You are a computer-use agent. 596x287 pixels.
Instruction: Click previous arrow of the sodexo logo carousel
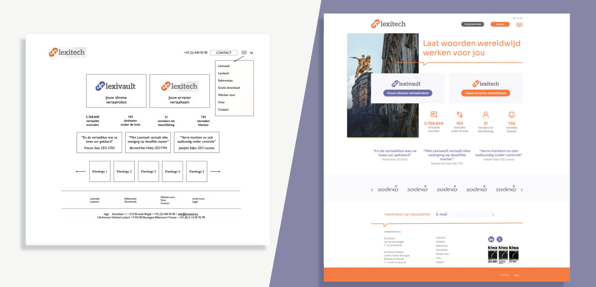372,190
